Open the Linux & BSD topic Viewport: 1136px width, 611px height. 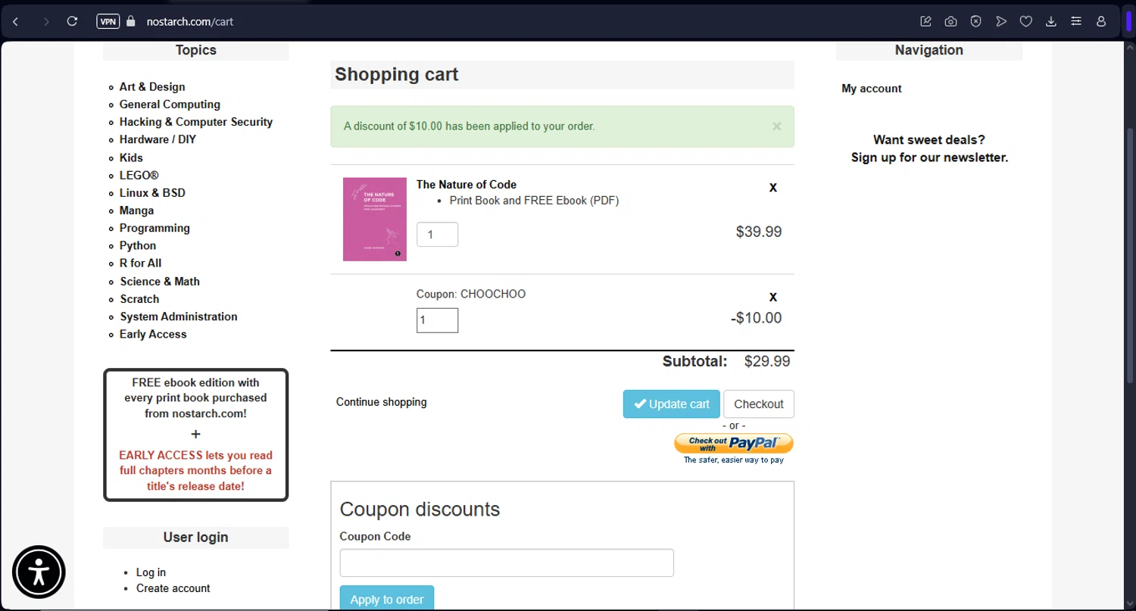152,193
